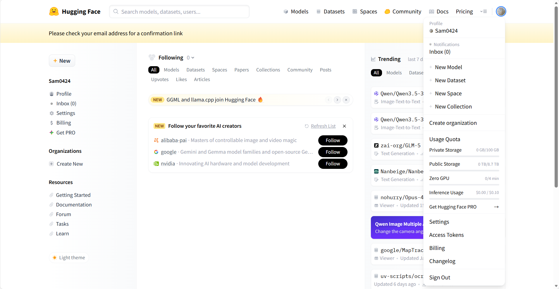This screenshot has height=289, width=559.
Task: Switch to Models tab in Following feed
Action: pos(171,70)
